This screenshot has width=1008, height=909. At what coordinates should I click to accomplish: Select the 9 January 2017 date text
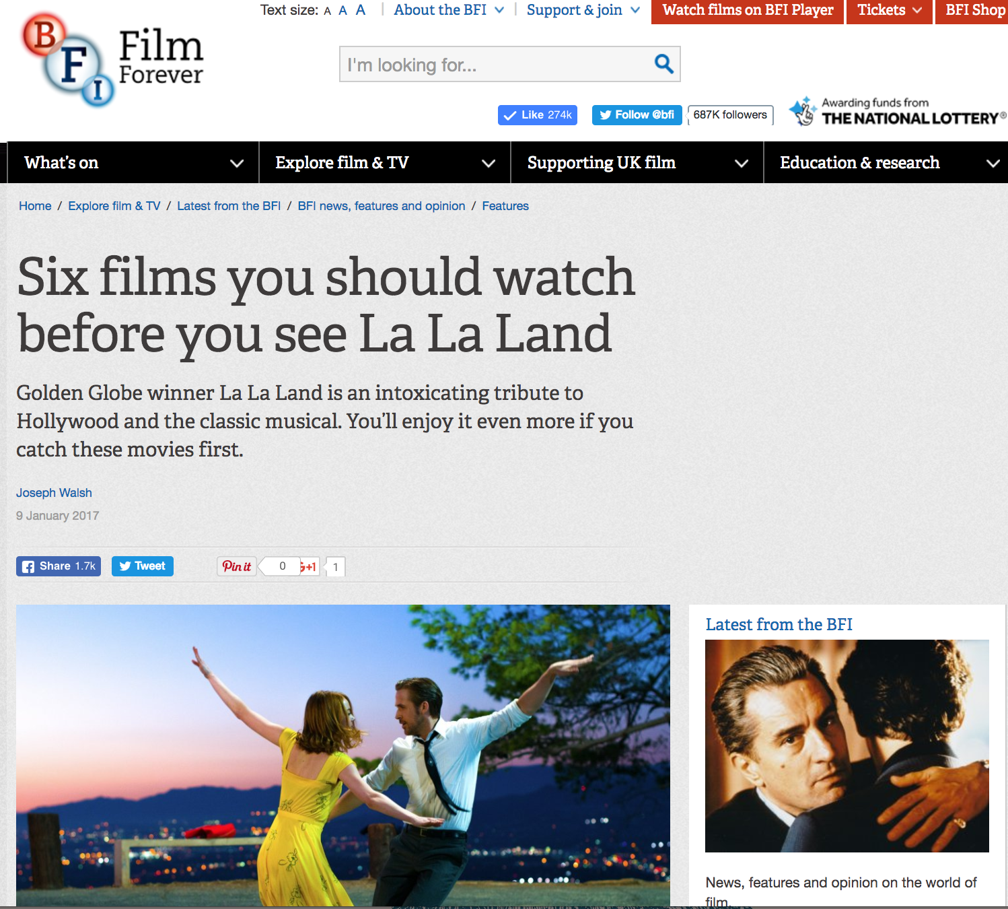[x=58, y=516]
